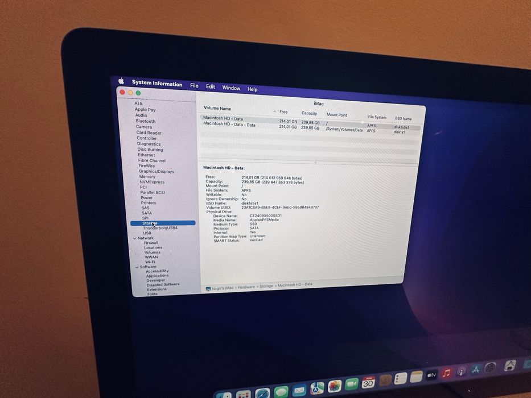531x398 pixels.
Task: Click Storage in the bottom path bar
Action: 266,287
